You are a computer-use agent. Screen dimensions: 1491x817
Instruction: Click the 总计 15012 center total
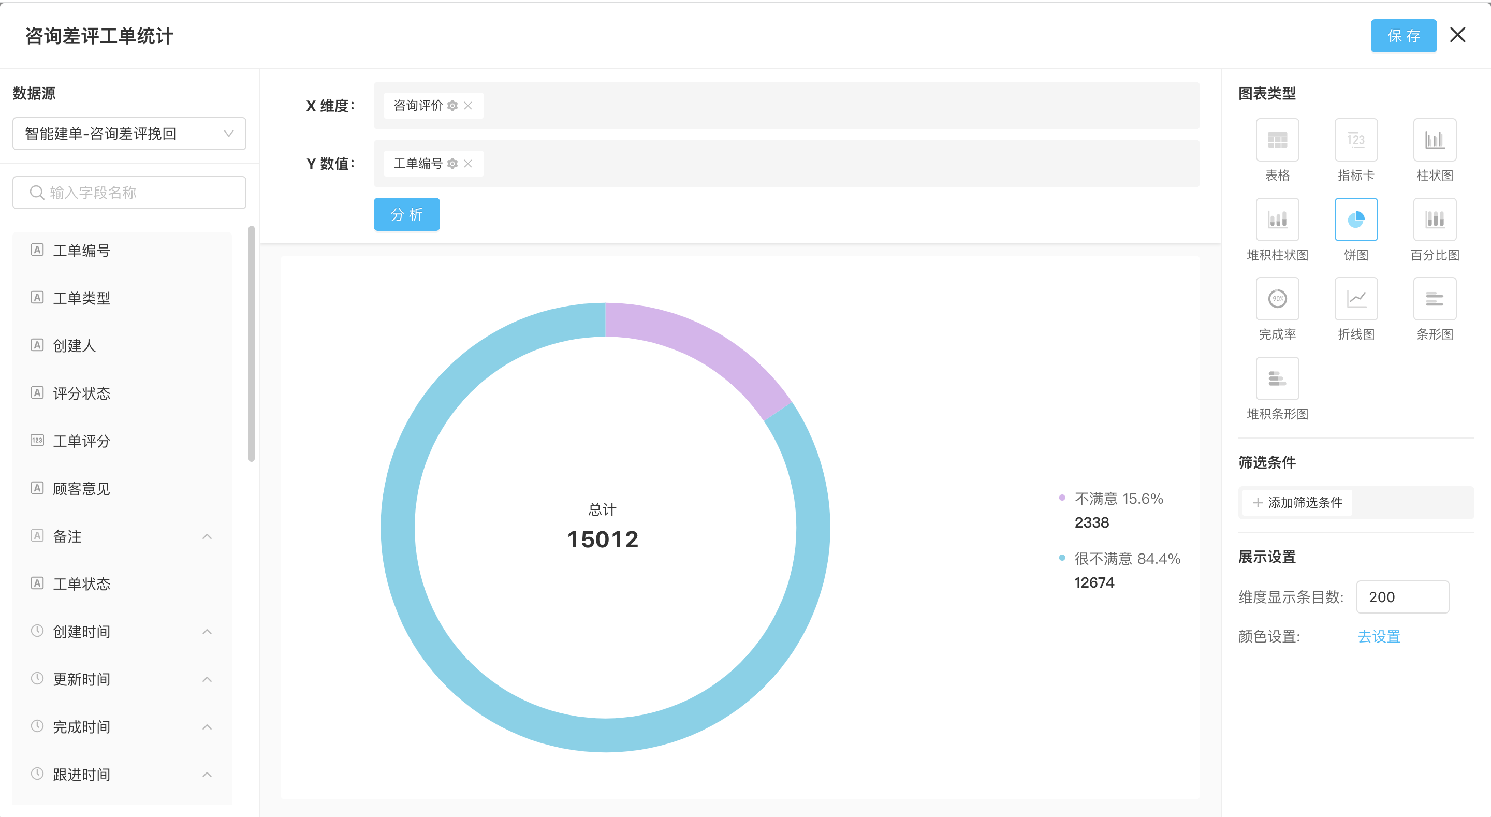(603, 527)
